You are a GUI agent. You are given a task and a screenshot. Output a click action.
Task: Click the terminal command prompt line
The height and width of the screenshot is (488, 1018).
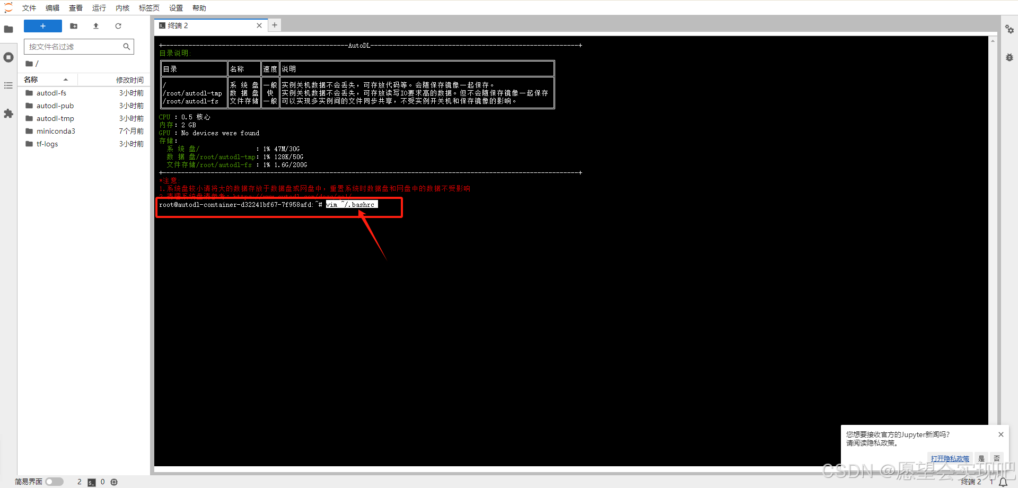coord(268,205)
